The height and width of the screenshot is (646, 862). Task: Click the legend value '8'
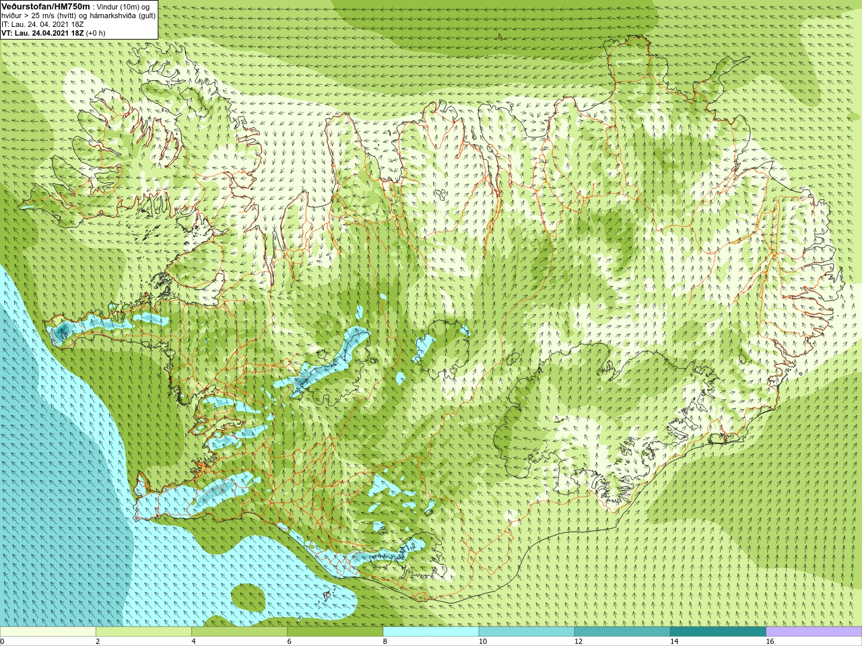pyautogui.click(x=385, y=641)
